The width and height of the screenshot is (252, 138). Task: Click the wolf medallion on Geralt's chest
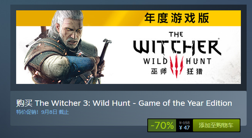coord(80,53)
